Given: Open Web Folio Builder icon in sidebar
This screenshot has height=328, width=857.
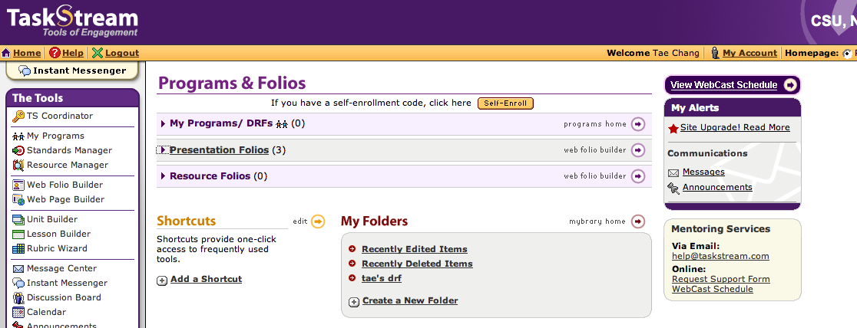Looking at the screenshot, I should tap(18, 185).
